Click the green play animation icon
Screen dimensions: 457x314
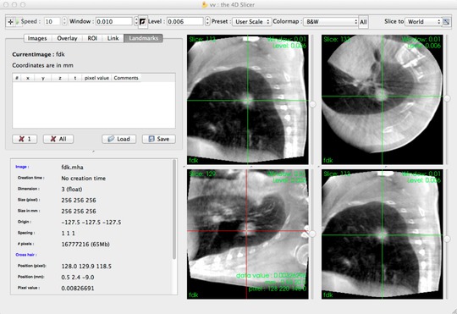tap(17, 21)
